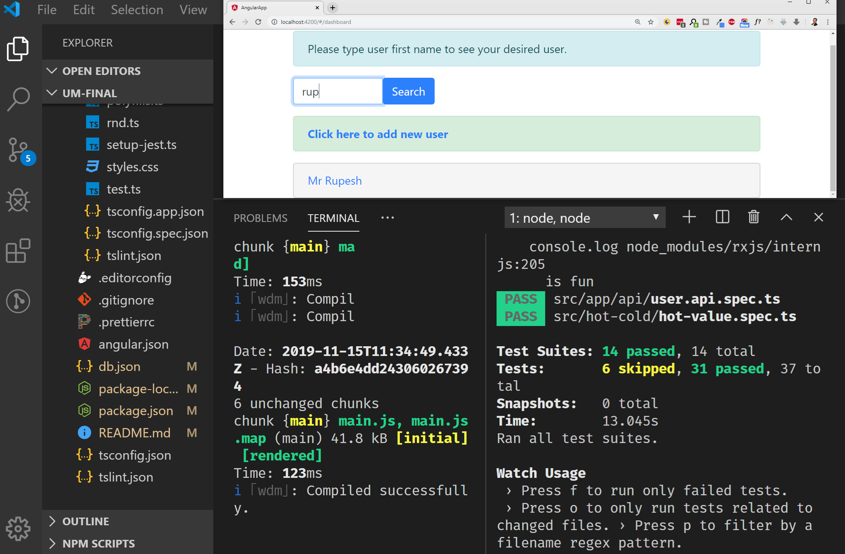Open the Run and Debug view
Screen dimensions: 845x554
pos(18,200)
